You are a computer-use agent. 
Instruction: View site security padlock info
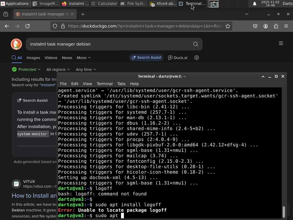tap(63, 26)
